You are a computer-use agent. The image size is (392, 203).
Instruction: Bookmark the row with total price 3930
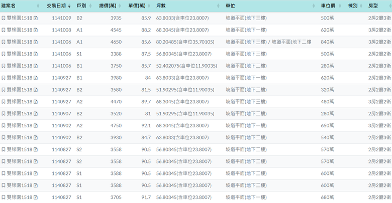[3, 138]
